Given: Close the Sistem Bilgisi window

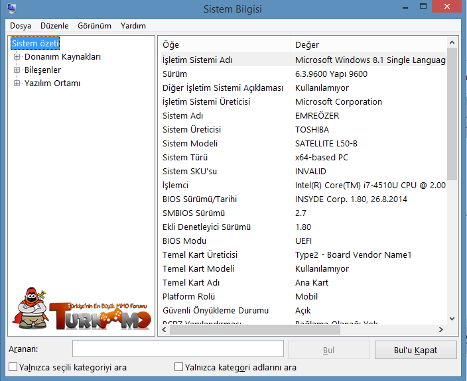Looking at the screenshot, I should tap(446, 6).
